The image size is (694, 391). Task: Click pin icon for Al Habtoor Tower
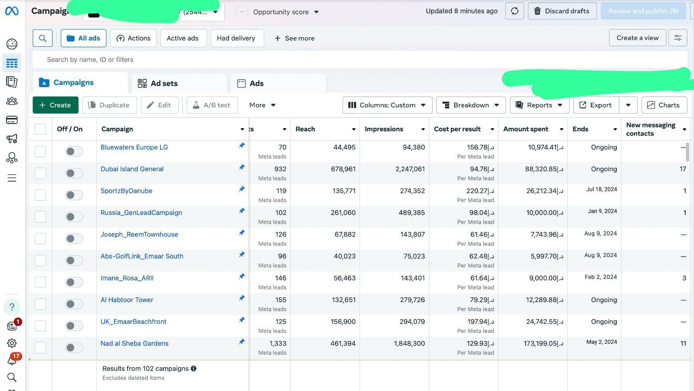(242, 298)
